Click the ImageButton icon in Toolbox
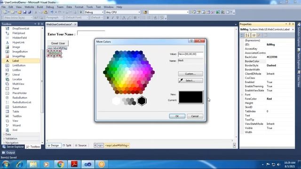 pos(8,52)
